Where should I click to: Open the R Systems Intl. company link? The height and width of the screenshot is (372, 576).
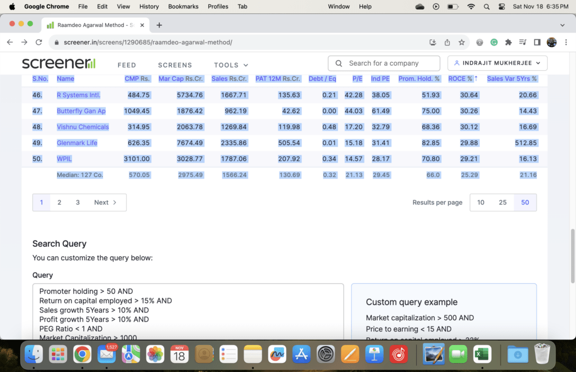79,95
